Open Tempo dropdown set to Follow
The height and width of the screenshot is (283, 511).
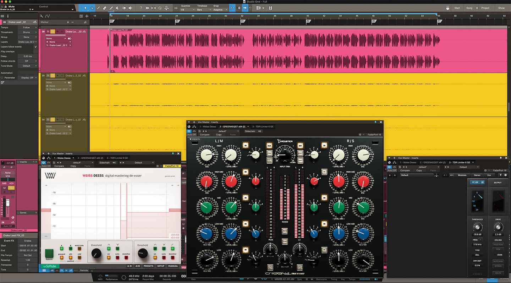(28, 27)
